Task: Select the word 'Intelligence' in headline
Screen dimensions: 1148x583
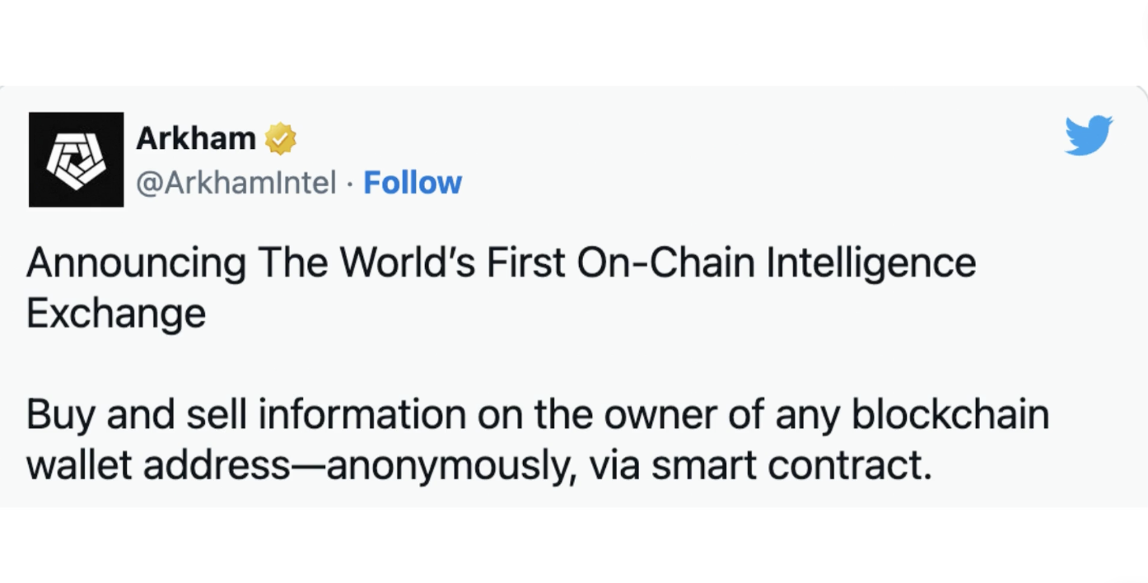Action: pos(871,264)
